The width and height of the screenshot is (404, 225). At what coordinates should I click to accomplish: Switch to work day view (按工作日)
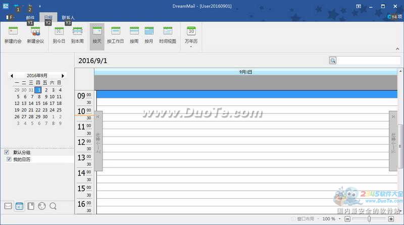point(116,35)
